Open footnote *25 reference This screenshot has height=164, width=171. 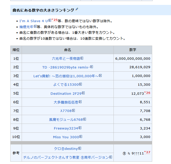54,20
